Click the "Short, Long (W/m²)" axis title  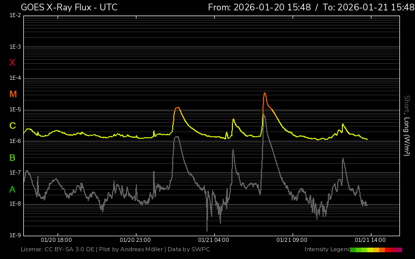coord(407,126)
